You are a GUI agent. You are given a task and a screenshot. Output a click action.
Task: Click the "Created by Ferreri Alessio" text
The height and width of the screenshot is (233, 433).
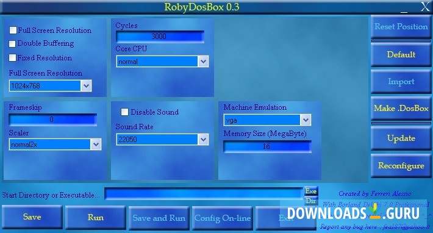(x=374, y=193)
